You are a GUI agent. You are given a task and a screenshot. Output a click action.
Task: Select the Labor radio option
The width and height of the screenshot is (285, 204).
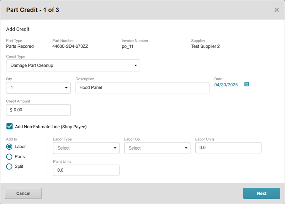(x=9, y=147)
